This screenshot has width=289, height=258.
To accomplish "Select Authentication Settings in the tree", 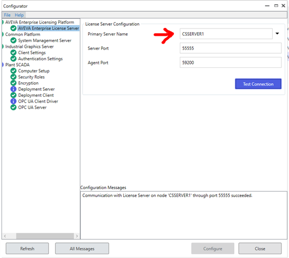I will [x=40, y=59].
